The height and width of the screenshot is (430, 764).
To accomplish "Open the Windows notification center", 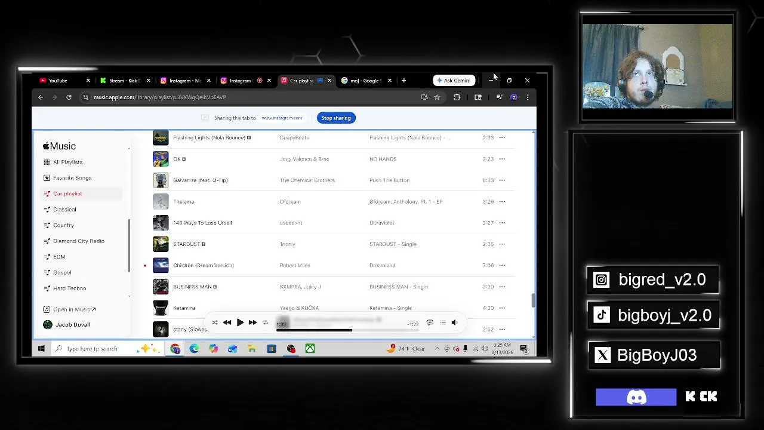I will [523, 349].
